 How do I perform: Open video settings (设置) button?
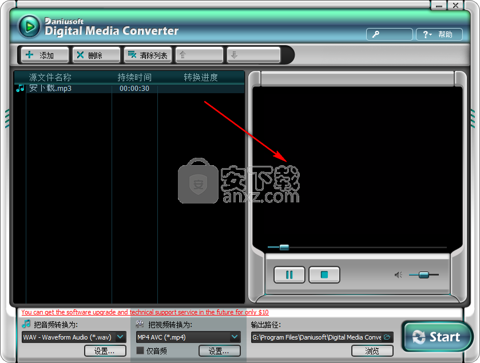coord(219,351)
